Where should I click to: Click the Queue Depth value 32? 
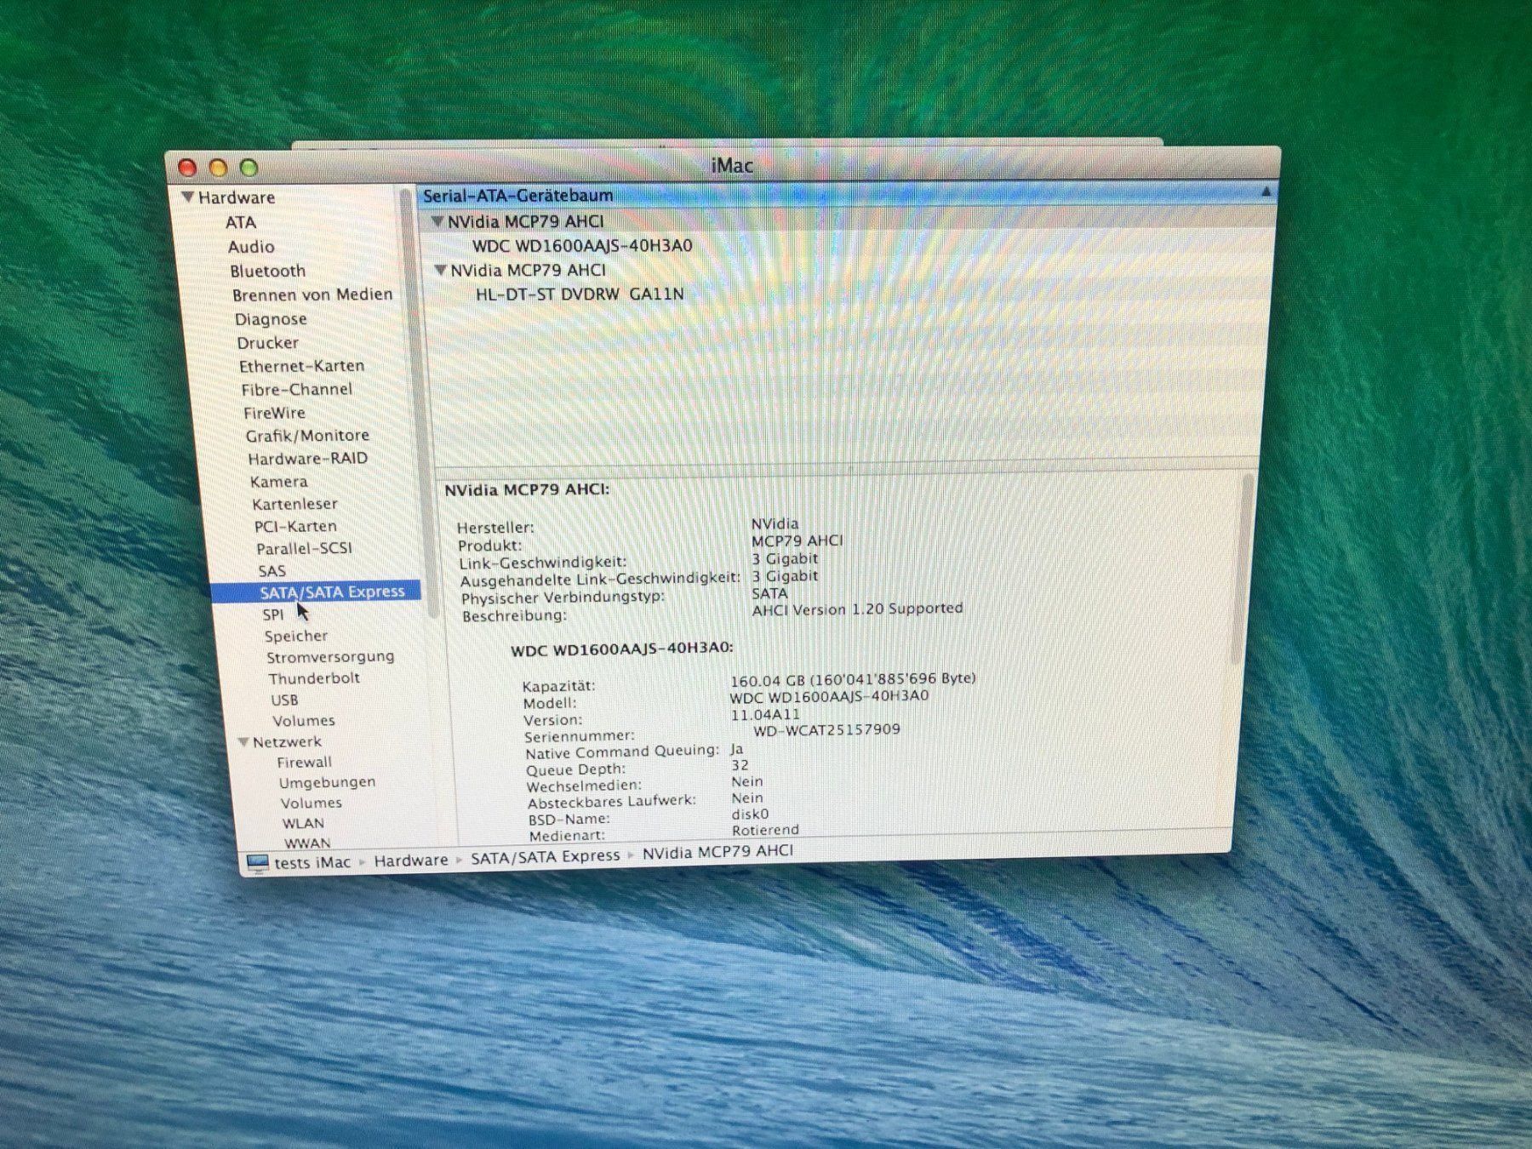pos(740,765)
